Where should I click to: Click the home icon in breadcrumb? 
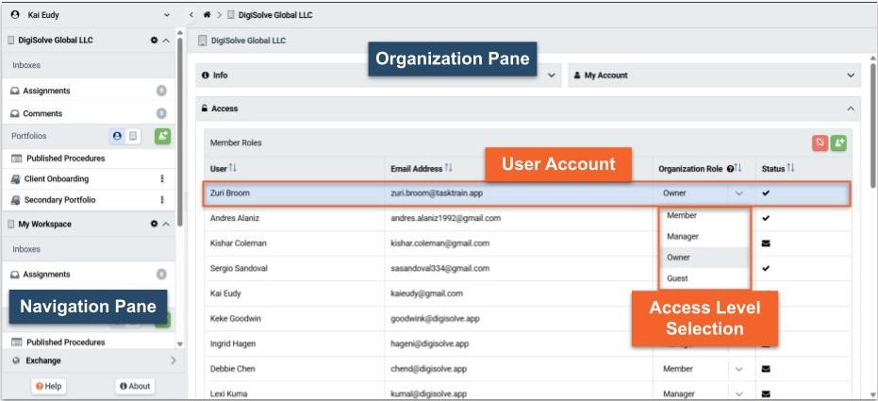tap(207, 15)
